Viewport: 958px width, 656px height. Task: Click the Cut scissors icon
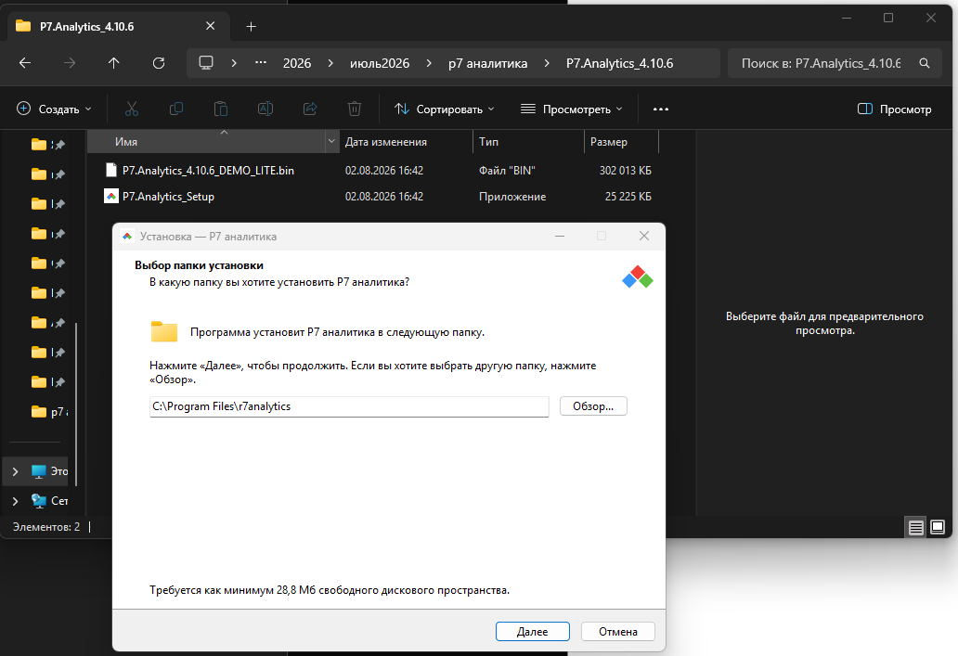[x=132, y=109]
